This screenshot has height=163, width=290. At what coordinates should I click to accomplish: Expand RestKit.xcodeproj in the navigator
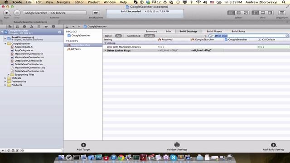point(5,38)
